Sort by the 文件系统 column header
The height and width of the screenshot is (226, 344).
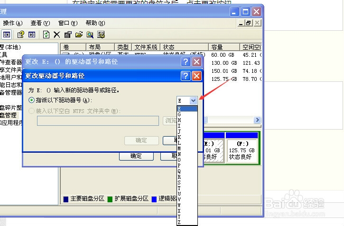click(146, 47)
